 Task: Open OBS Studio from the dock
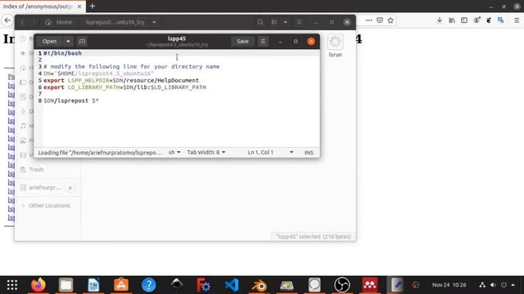[x=342, y=285]
